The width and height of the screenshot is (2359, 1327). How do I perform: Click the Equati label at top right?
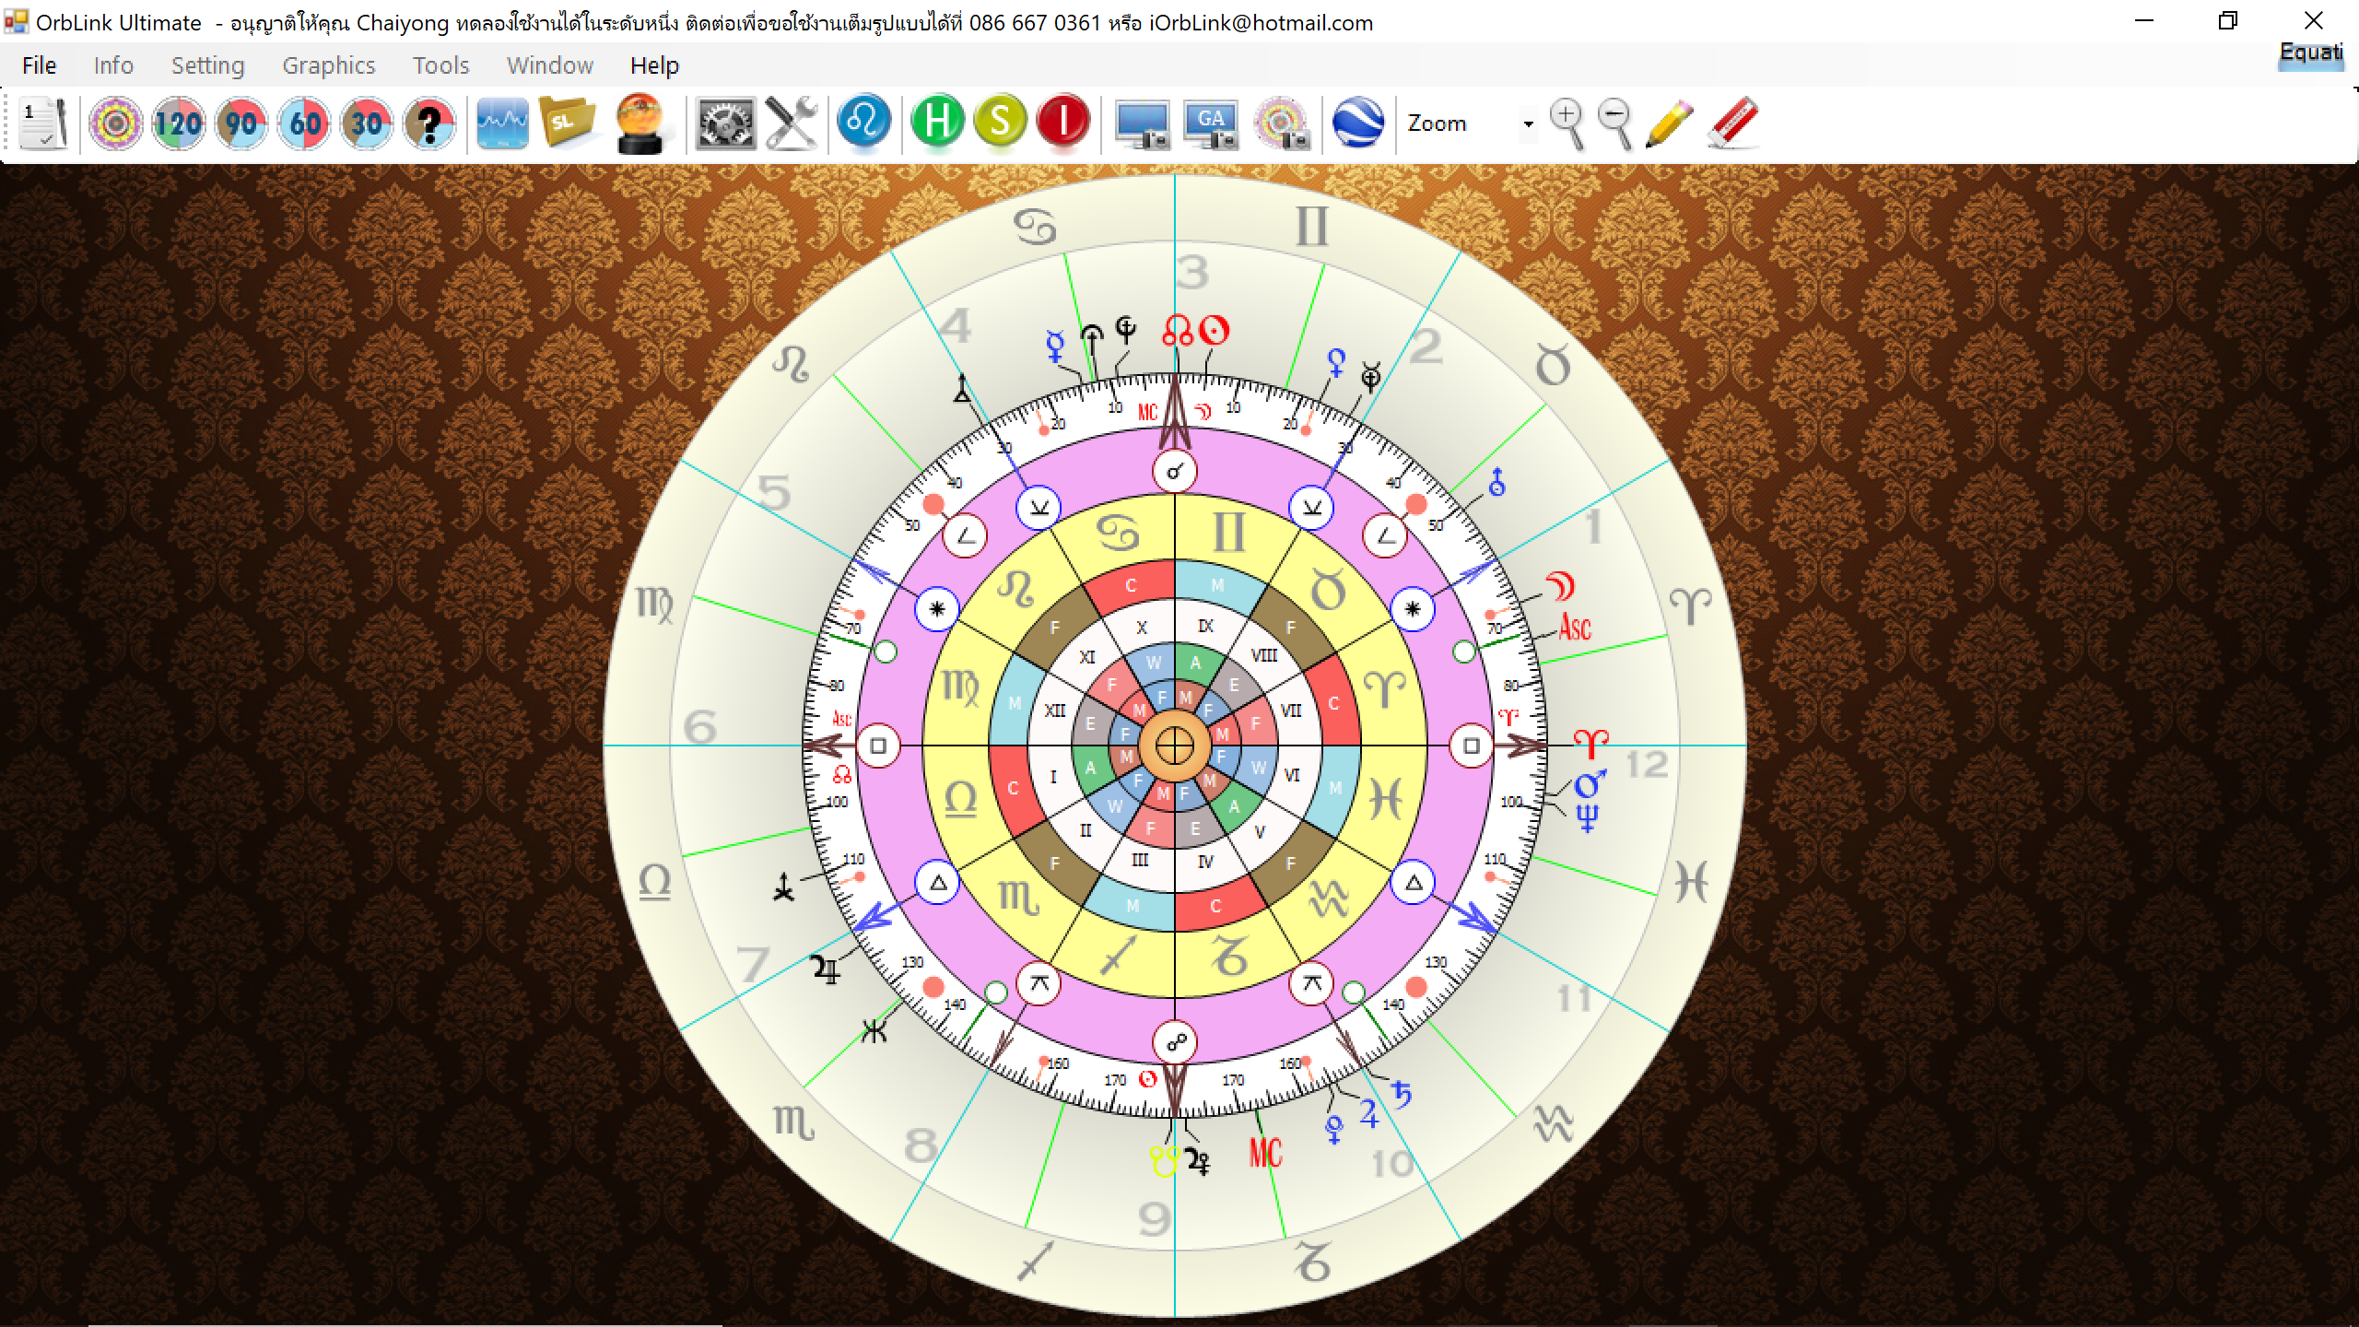[x=2310, y=53]
